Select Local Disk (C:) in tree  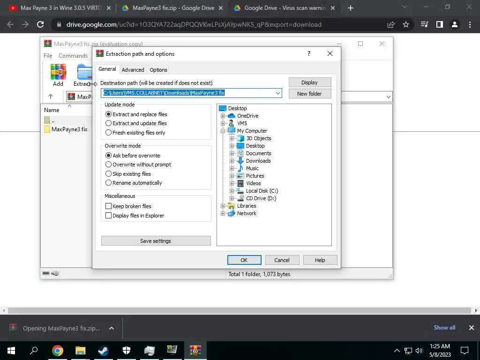pos(262,191)
